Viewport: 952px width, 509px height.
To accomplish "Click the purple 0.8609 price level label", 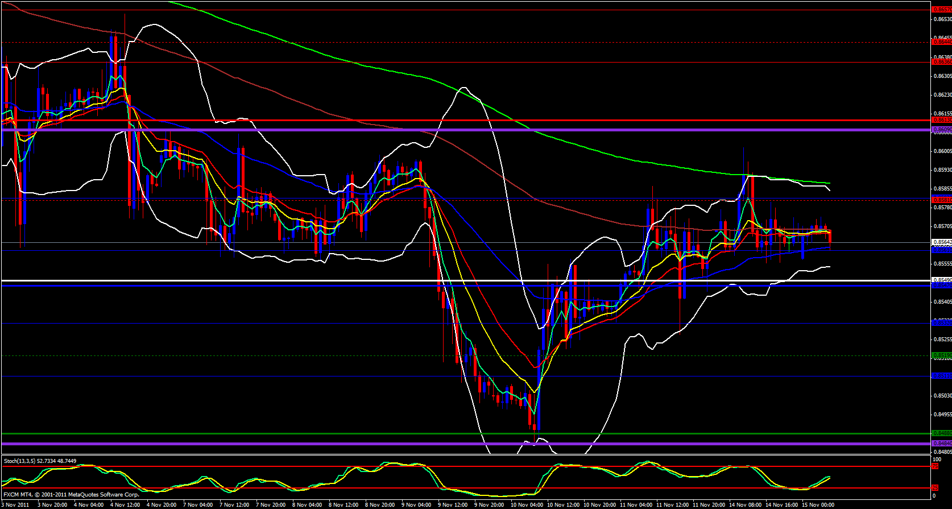I will point(941,130).
